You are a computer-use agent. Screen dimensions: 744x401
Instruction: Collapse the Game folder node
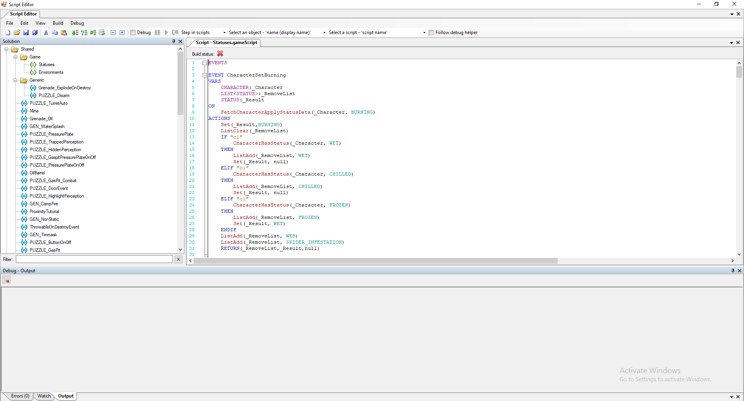point(15,57)
